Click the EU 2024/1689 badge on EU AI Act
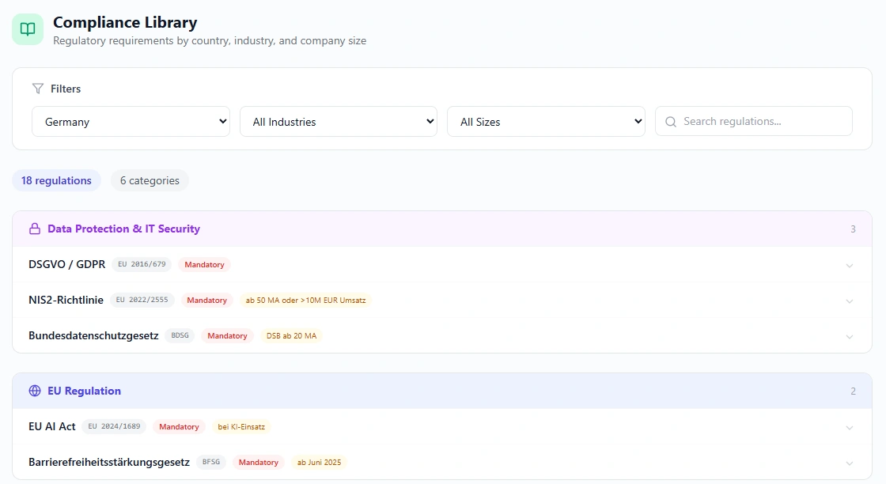The height and width of the screenshot is (484, 886). click(115, 426)
